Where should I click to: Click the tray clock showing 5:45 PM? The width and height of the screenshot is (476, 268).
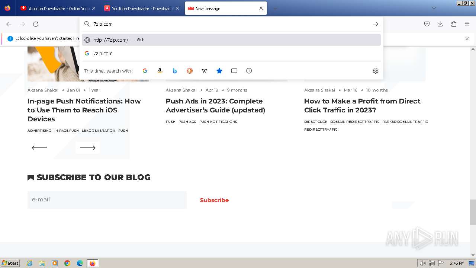tap(457, 263)
